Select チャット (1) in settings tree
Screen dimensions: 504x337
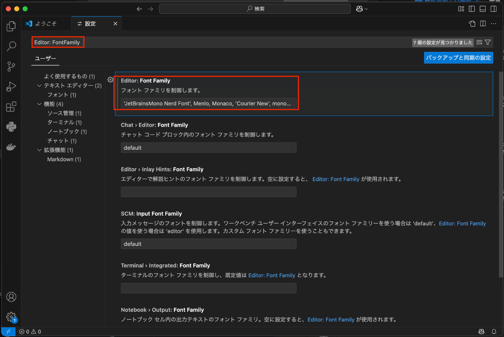[62, 141]
